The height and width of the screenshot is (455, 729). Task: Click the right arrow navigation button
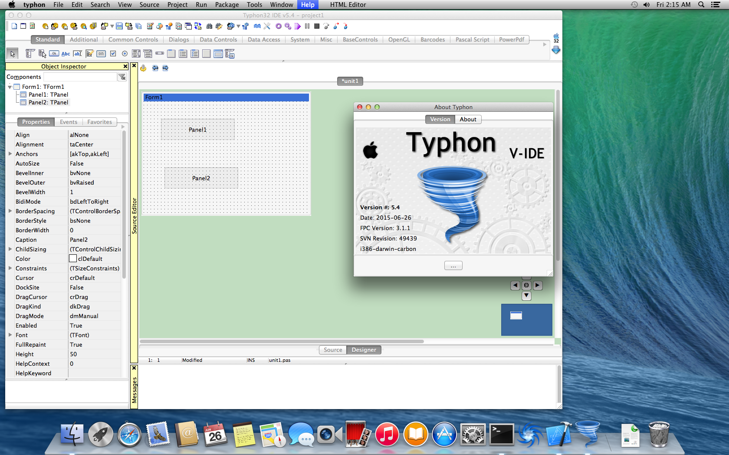coord(538,286)
